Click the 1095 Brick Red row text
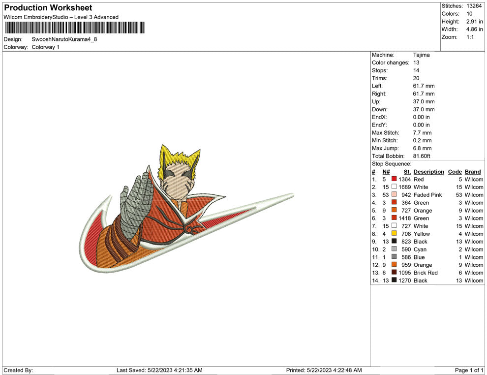Viewport: 487px width, 375px height. tap(418, 273)
